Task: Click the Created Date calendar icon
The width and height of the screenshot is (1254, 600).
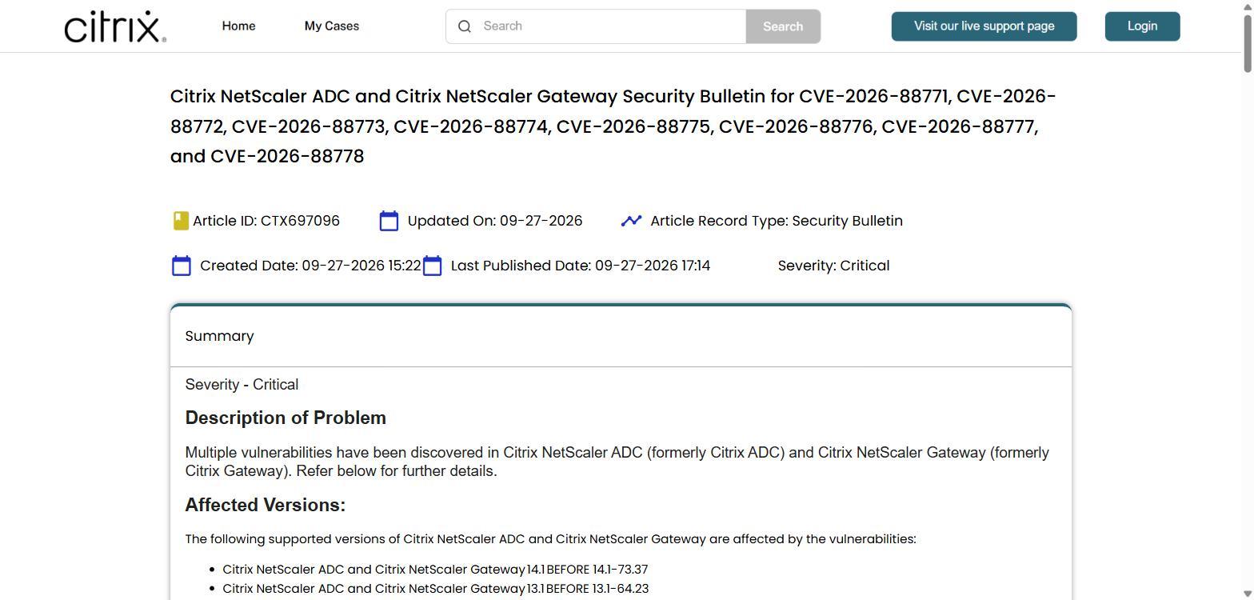Action: (182, 266)
